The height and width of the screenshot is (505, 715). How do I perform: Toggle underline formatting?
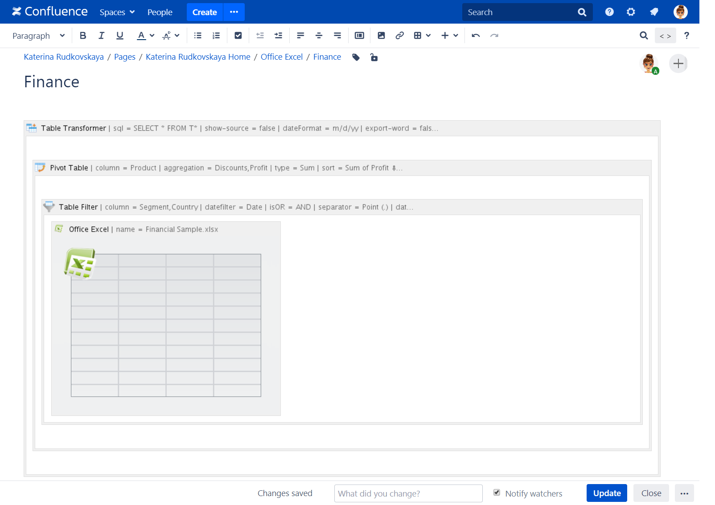click(x=119, y=36)
